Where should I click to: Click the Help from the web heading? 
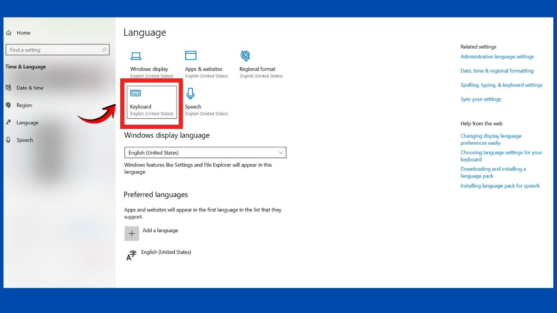coord(481,124)
